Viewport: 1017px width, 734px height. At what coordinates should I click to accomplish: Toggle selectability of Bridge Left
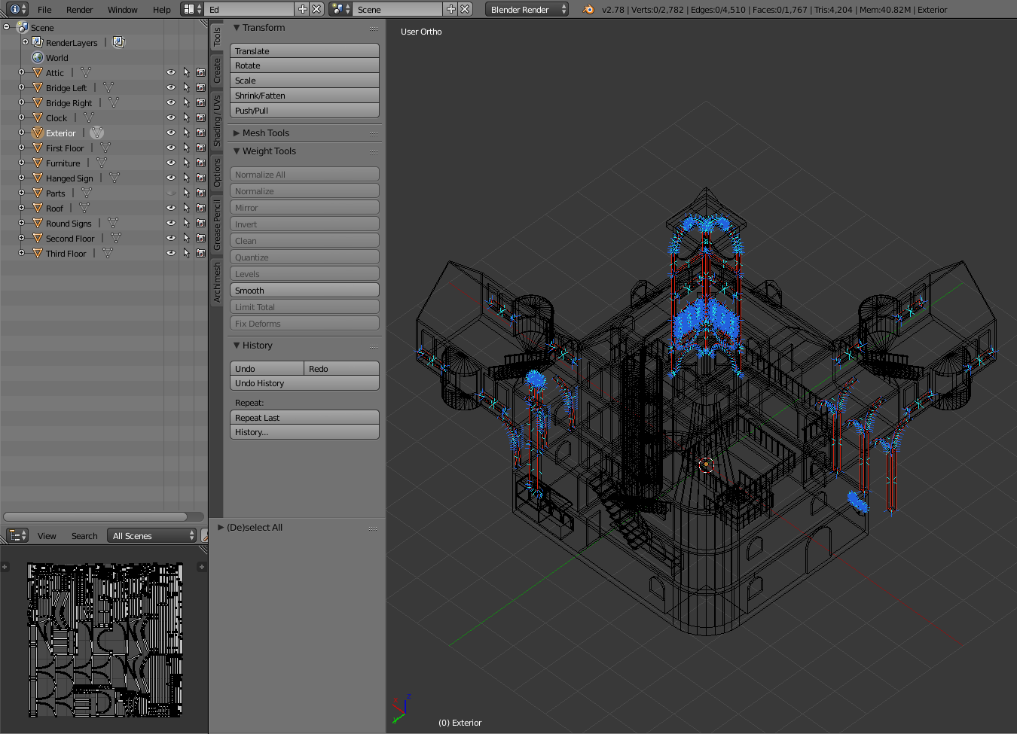click(186, 88)
